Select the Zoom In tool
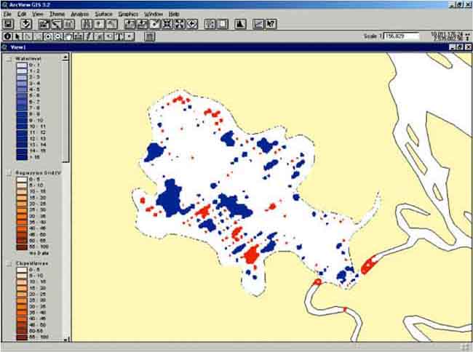 [x=48, y=36]
